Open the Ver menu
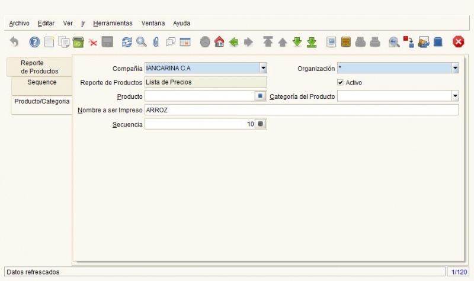474x281 pixels. [68, 23]
